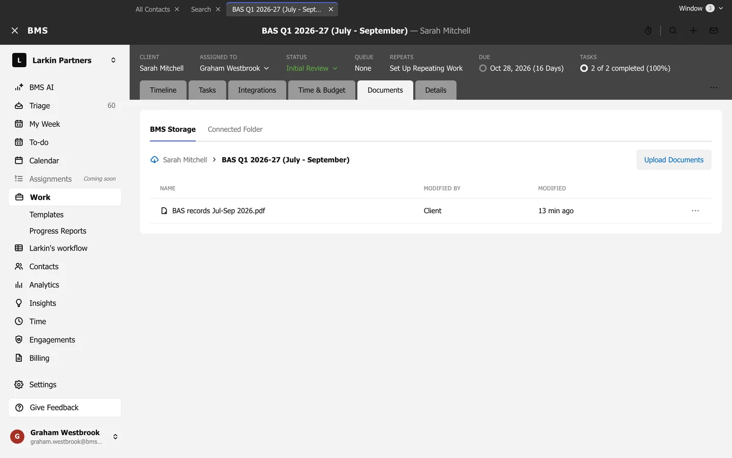The height and width of the screenshot is (458, 732).
Task: Open the Window tabs dropdown
Action: pos(701,8)
